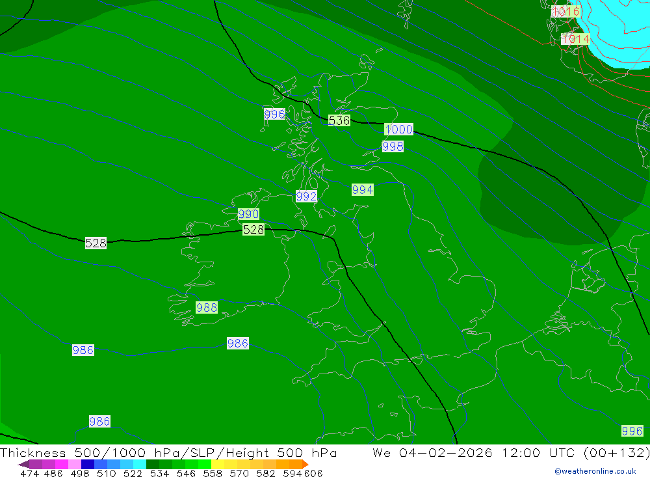
Task: Click the 528 label directly below 990
Action: tap(253, 230)
